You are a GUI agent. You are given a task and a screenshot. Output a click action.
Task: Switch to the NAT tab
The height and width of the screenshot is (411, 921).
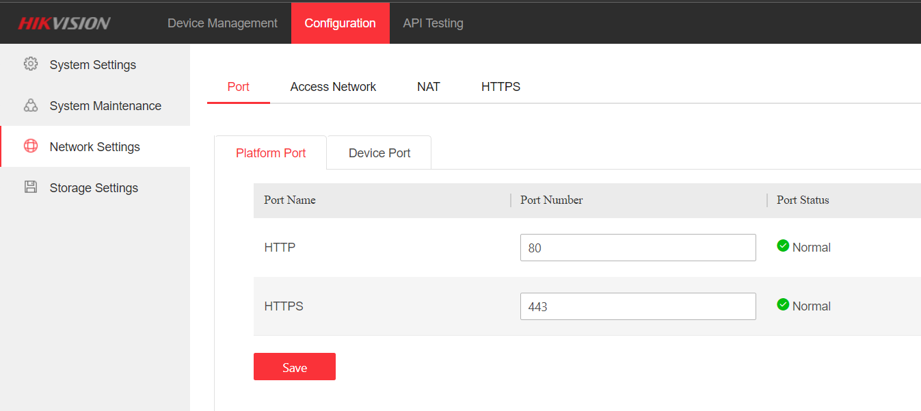[429, 87]
